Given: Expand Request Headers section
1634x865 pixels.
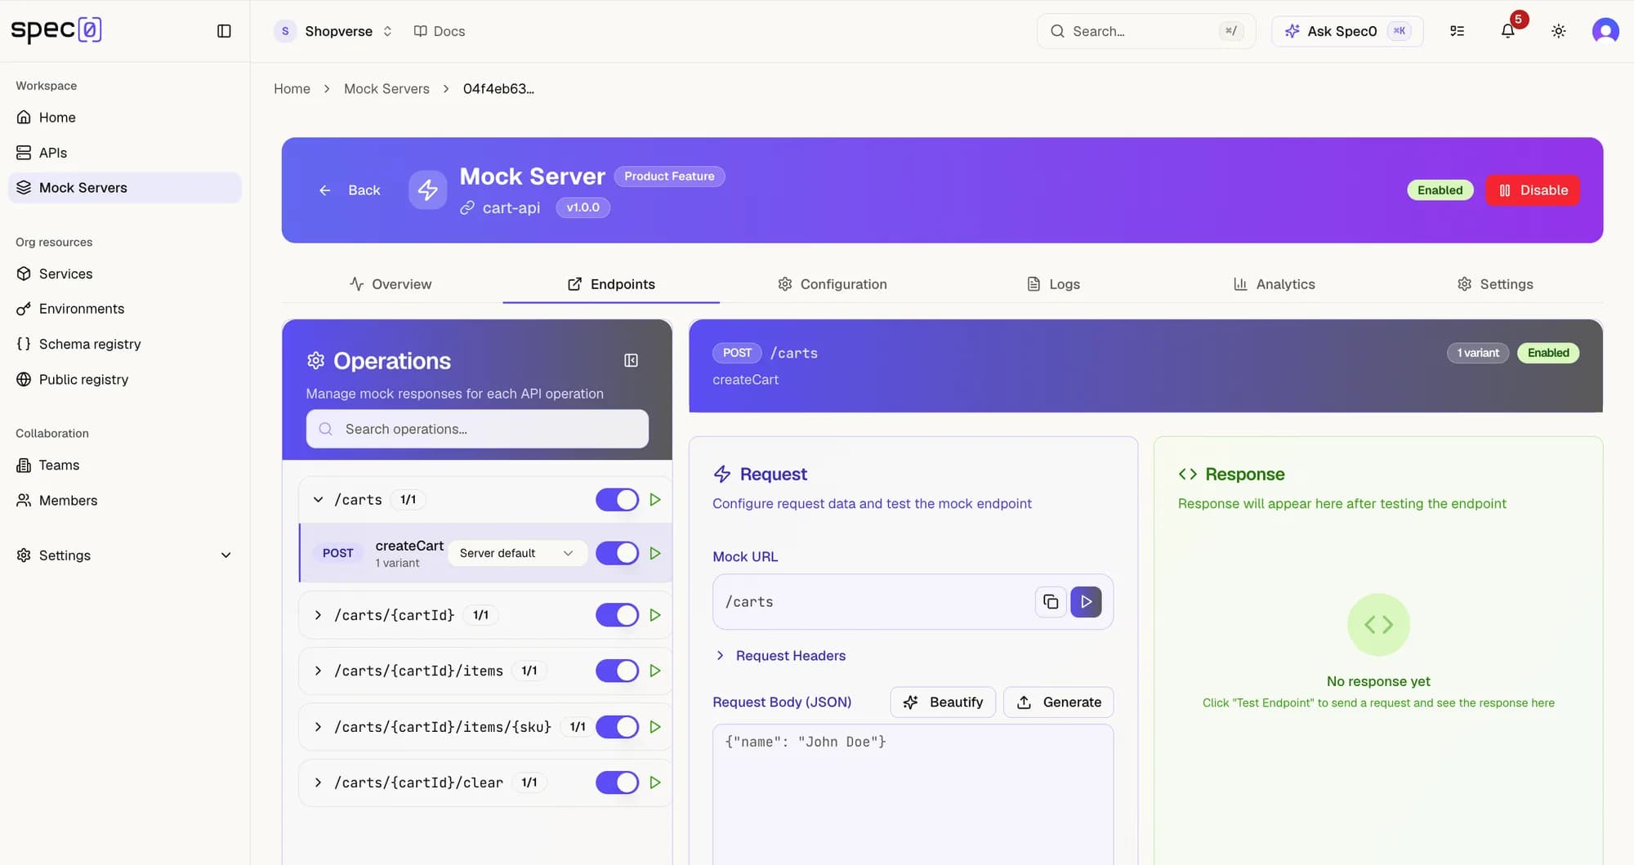Looking at the screenshot, I should tap(779, 655).
